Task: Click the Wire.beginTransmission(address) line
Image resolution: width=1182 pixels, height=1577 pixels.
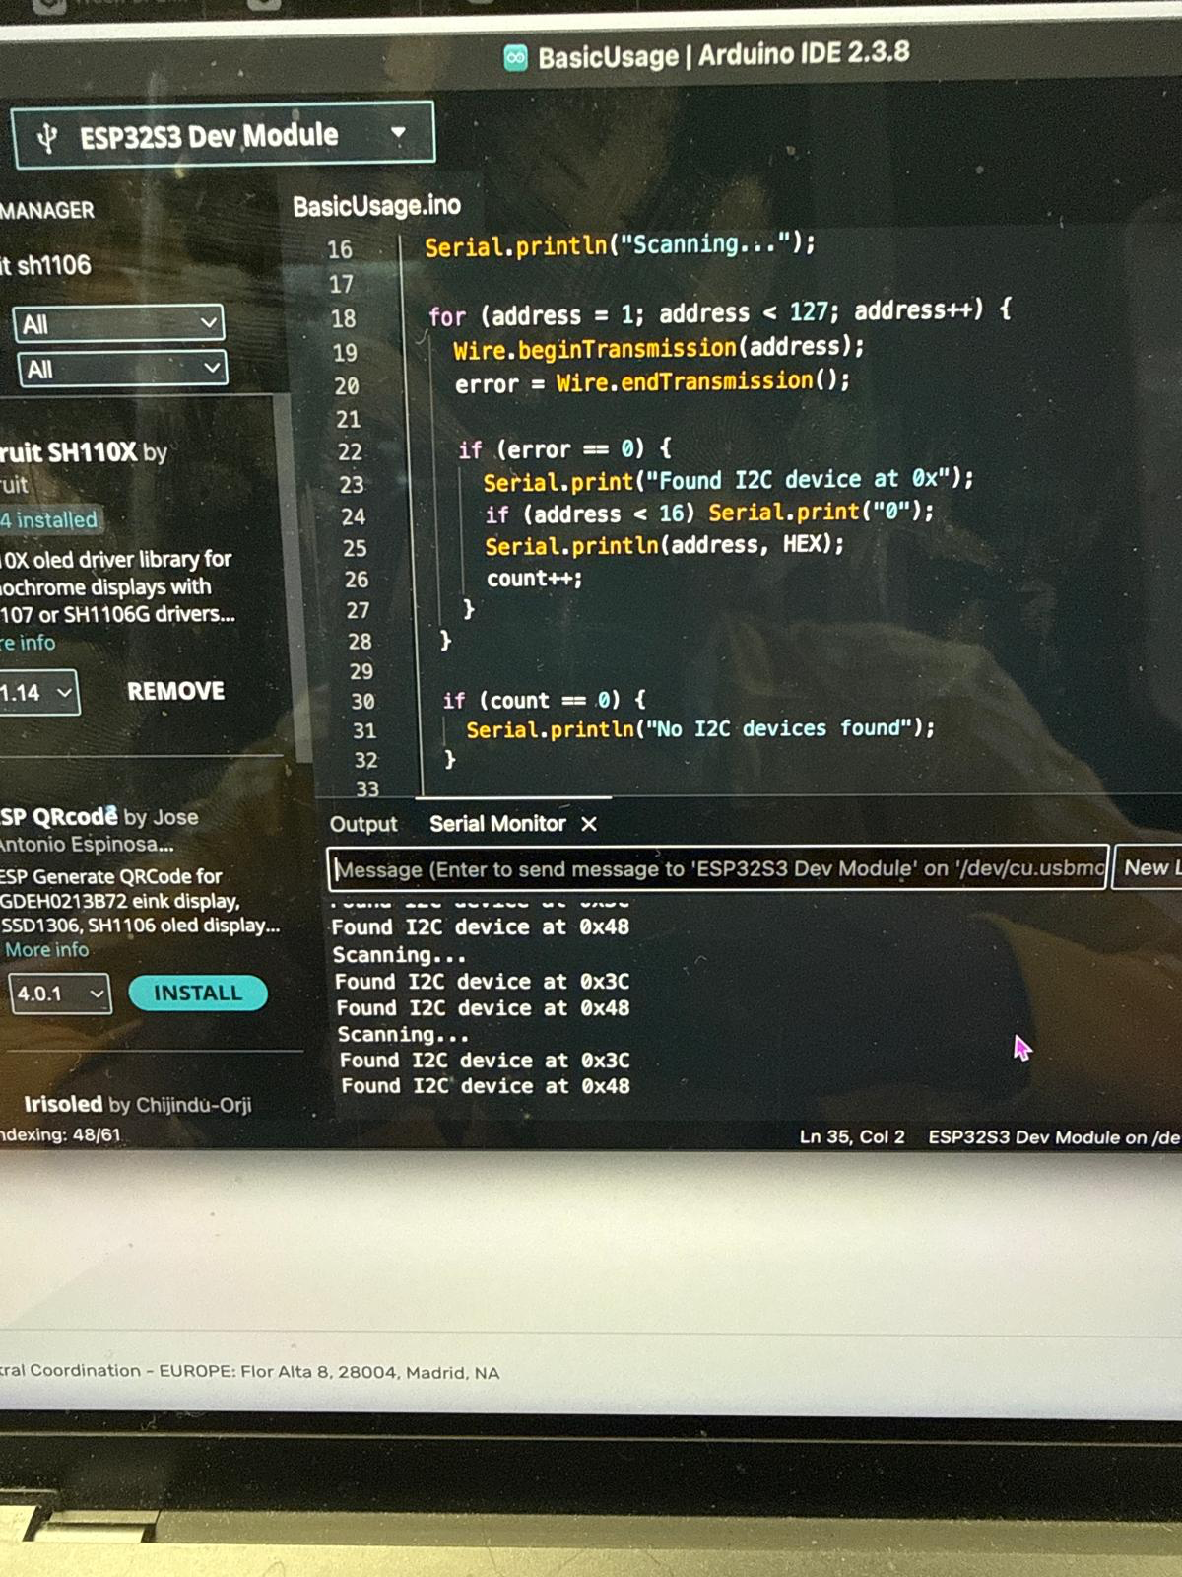Action: pos(658,348)
